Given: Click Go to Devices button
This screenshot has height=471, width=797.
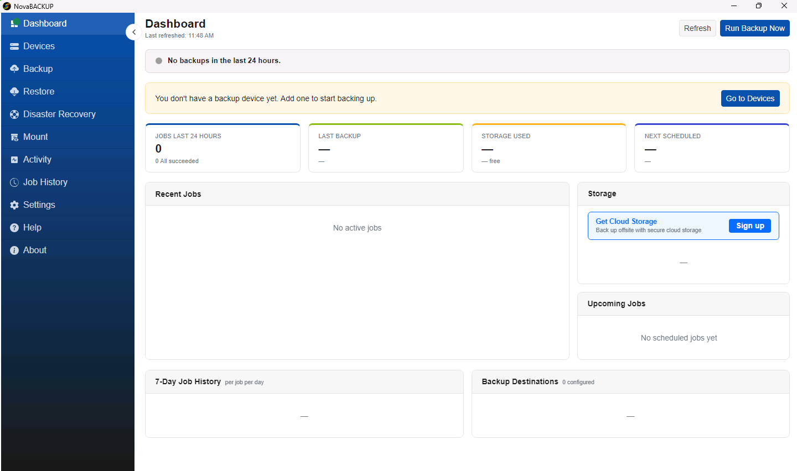Looking at the screenshot, I should 750,98.
